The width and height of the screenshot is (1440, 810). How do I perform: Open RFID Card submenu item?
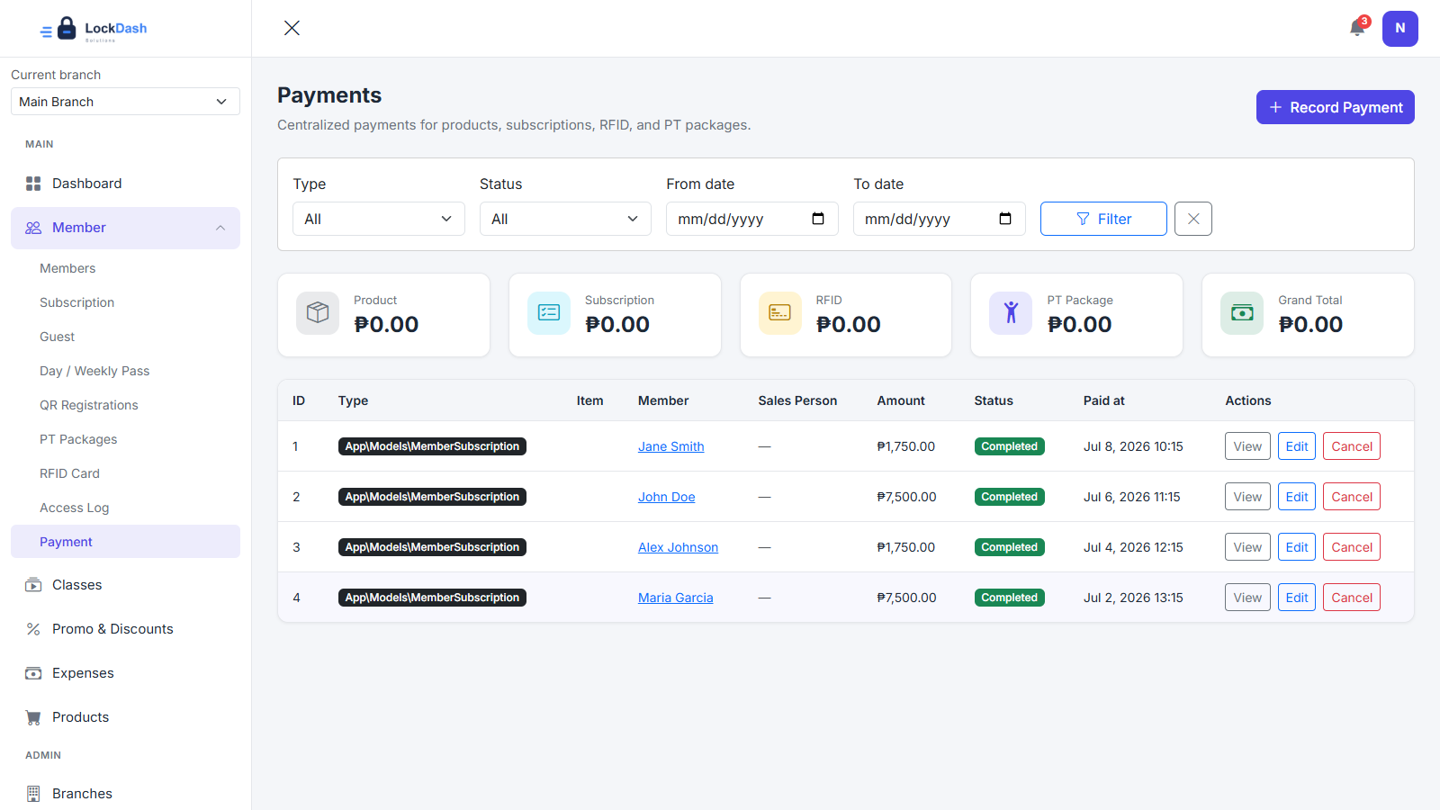click(69, 473)
